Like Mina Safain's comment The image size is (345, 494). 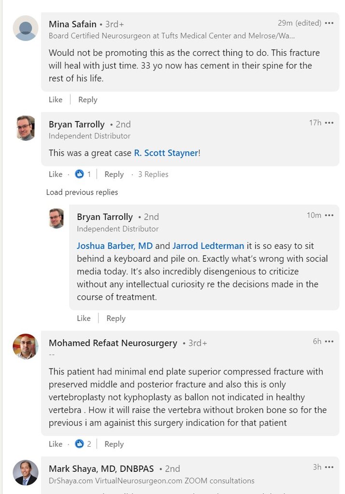click(56, 99)
